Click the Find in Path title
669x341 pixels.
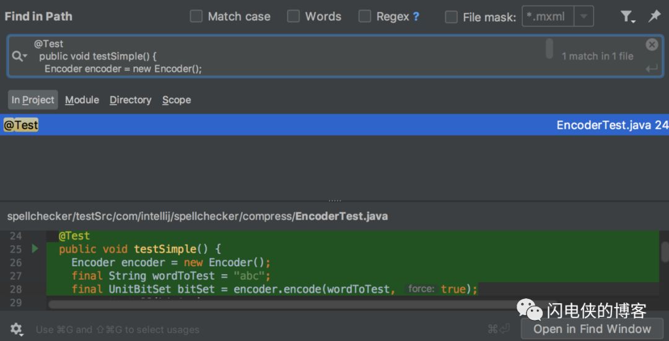click(38, 17)
